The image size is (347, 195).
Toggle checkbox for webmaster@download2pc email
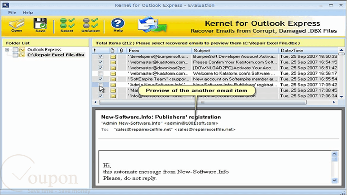[100, 68]
